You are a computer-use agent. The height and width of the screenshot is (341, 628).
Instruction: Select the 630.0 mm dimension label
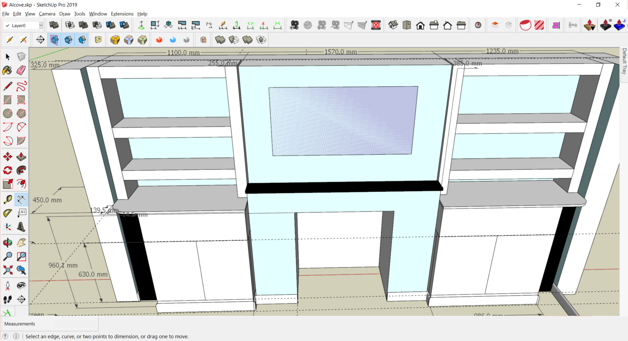pos(93,274)
